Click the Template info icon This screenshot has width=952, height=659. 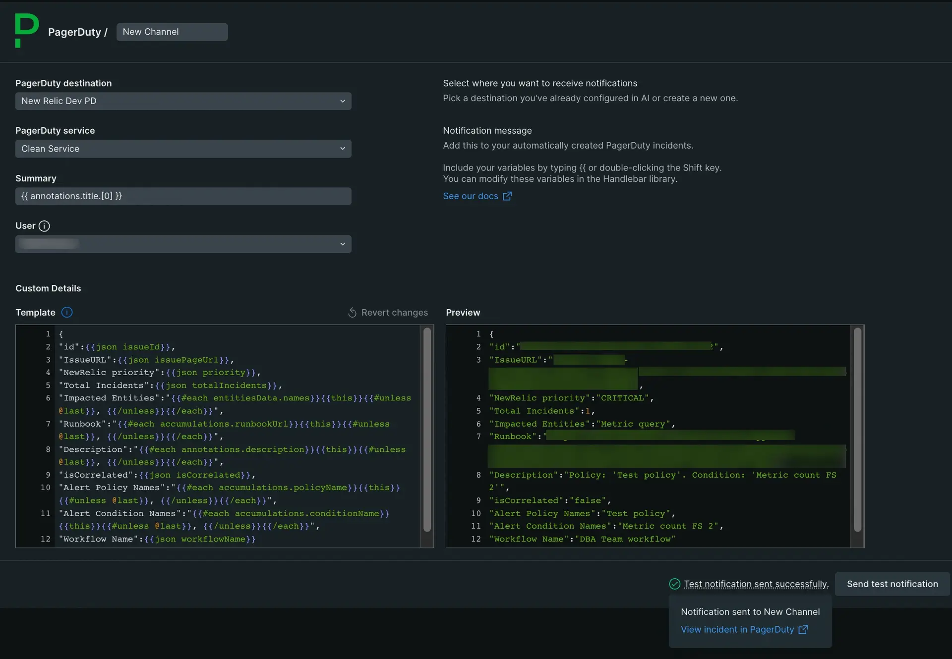tap(67, 312)
